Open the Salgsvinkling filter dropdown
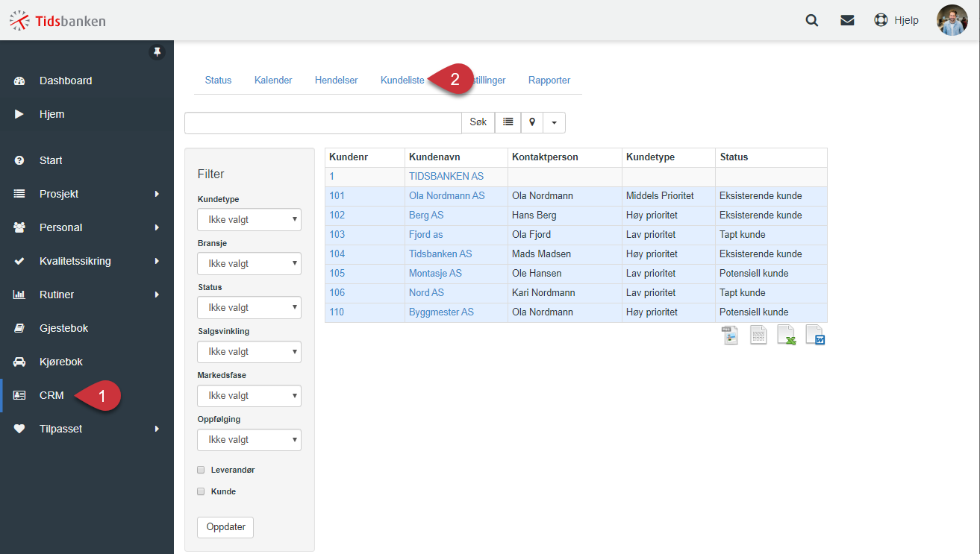Viewport: 980px width, 554px height. coord(249,351)
